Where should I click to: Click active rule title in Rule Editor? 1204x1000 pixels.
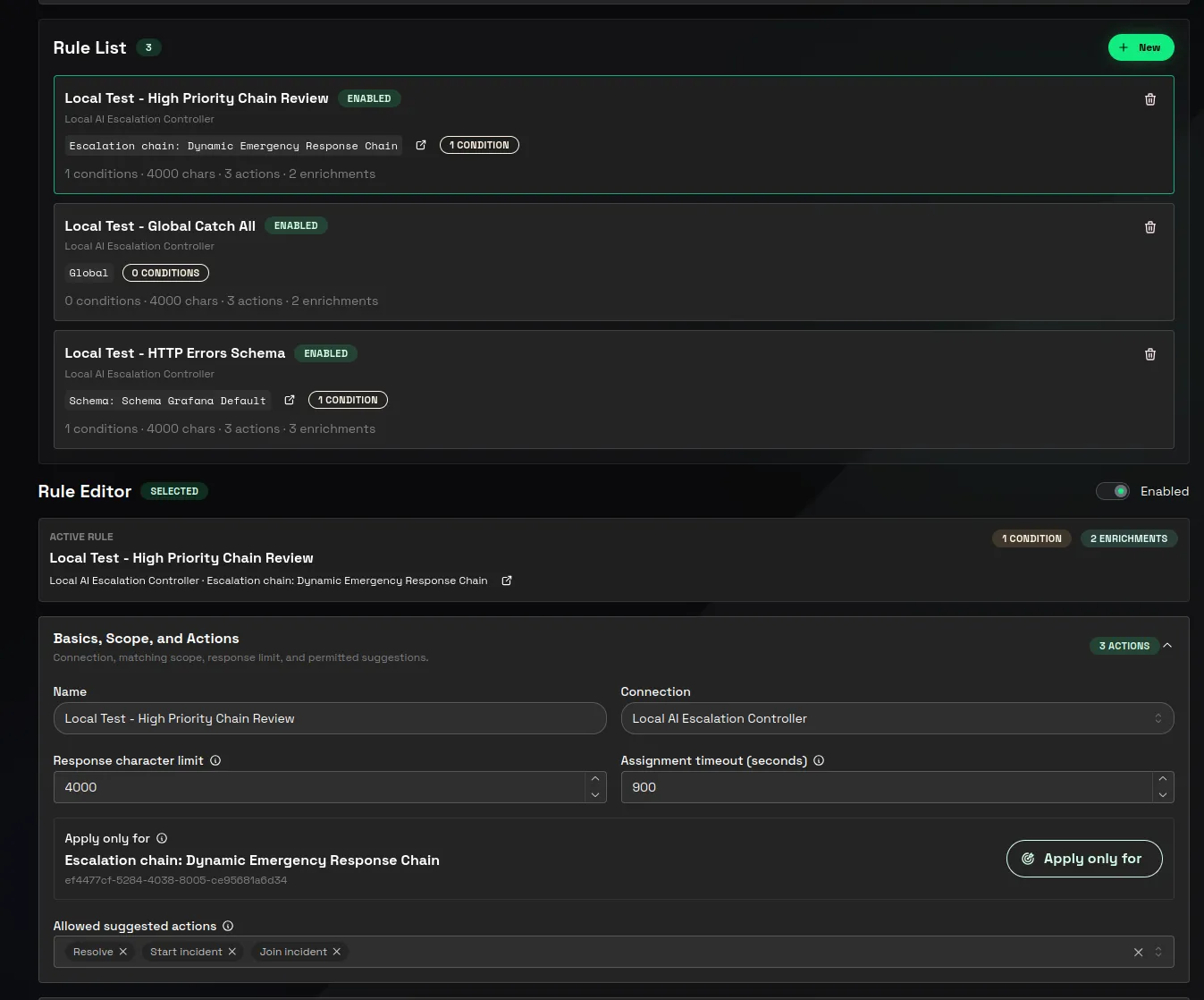181,558
